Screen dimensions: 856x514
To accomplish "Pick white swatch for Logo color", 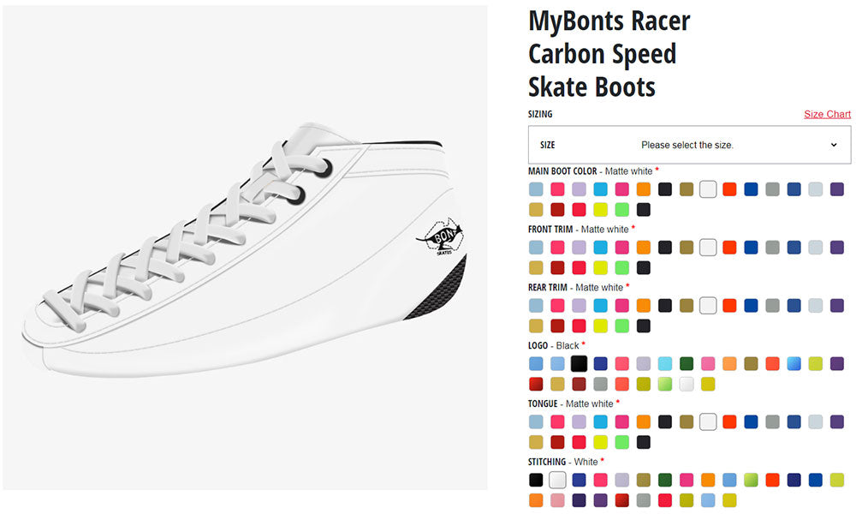I will point(687,384).
